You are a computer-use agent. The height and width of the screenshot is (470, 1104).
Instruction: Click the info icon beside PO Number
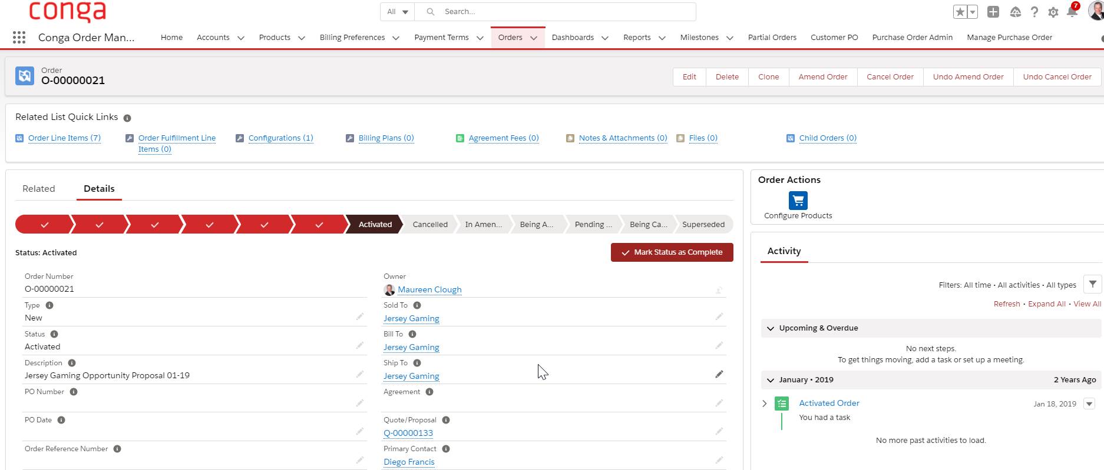pyautogui.click(x=74, y=392)
